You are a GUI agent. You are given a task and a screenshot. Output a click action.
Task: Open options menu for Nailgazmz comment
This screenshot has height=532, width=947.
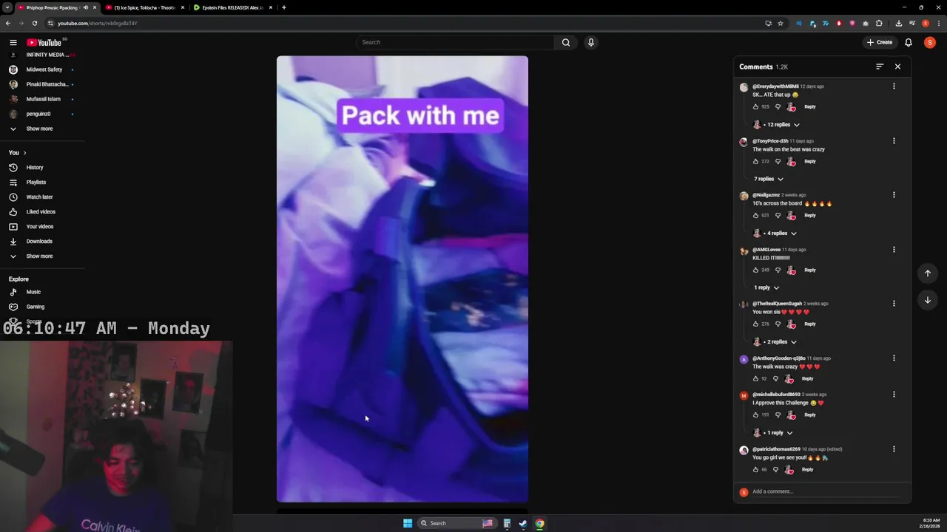click(x=894, y=195)
